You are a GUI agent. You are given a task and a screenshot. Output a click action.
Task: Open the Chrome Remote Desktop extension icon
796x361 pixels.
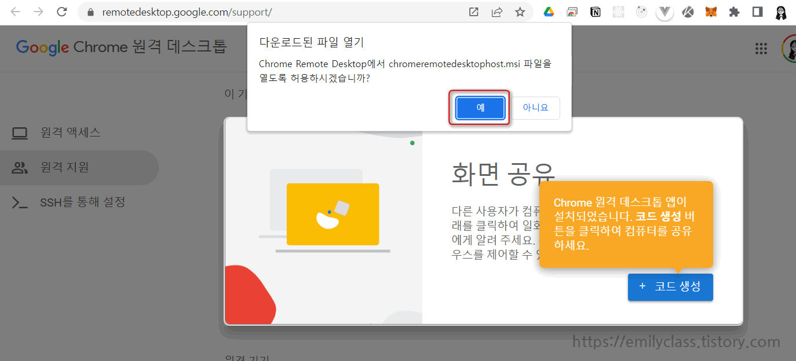(572, 12)
